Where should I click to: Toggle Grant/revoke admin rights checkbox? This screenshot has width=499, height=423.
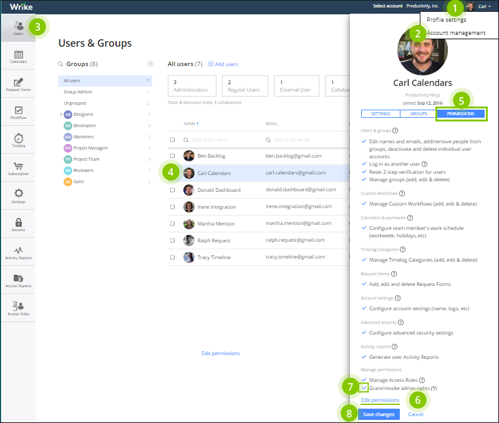pos(364,387)
